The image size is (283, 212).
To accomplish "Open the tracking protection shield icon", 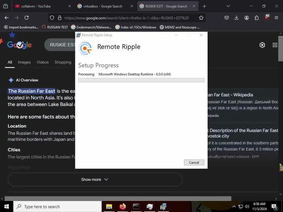I will [52, 18].
